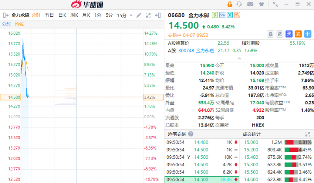Set price alert bell icon
Viewport: 314px width, 183px height.
pos(270,34)
